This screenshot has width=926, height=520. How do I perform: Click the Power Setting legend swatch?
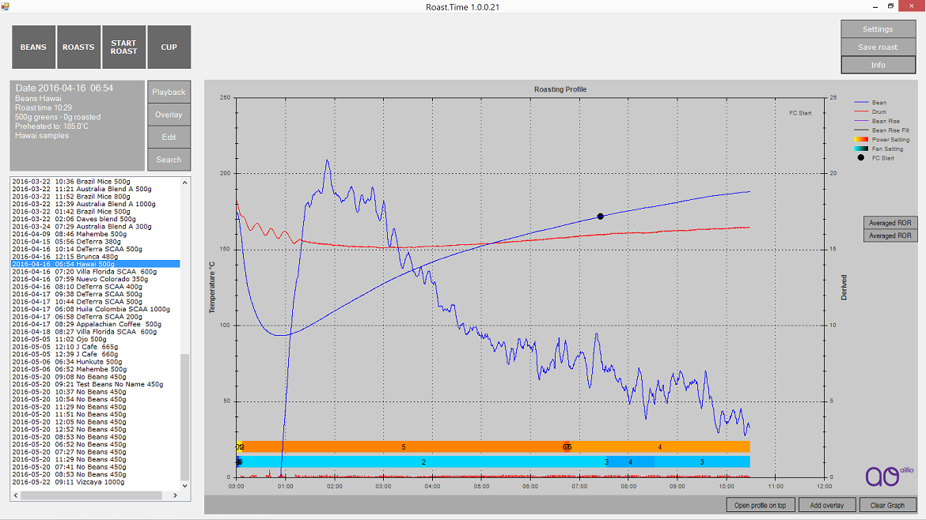click(x=861, y=140)
